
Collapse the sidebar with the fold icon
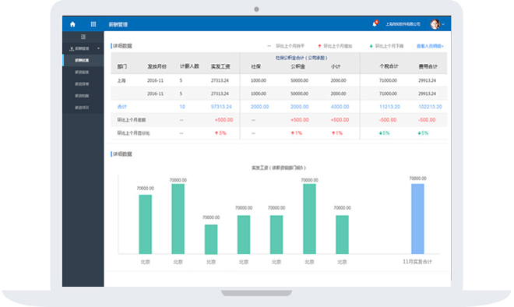[x=83, y=37]
